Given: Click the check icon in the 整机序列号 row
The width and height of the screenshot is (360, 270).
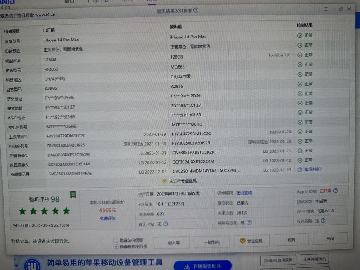Looking at the screenshot, I should click(300, 122).
